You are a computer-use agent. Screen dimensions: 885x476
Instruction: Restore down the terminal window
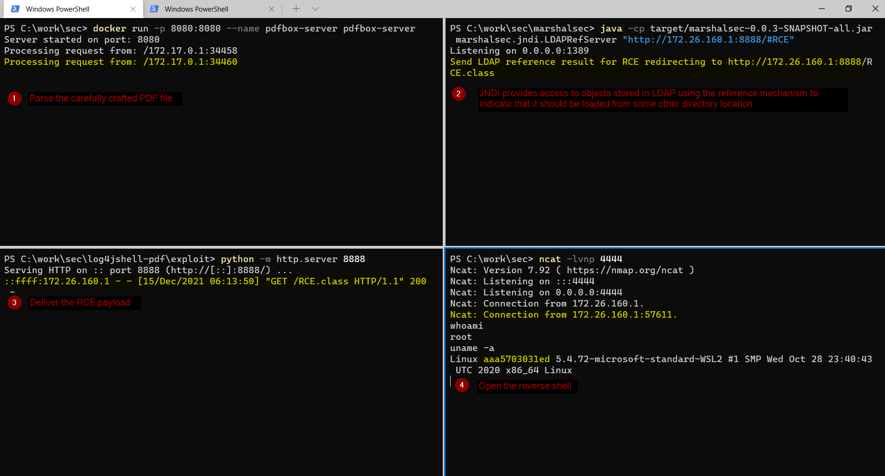click(848, 9)
